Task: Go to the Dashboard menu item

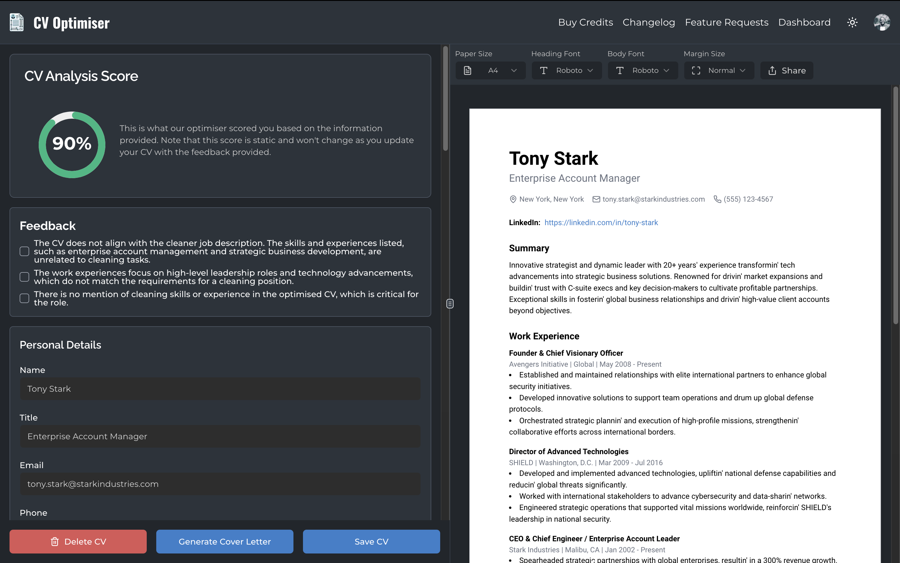Action: 804,22
